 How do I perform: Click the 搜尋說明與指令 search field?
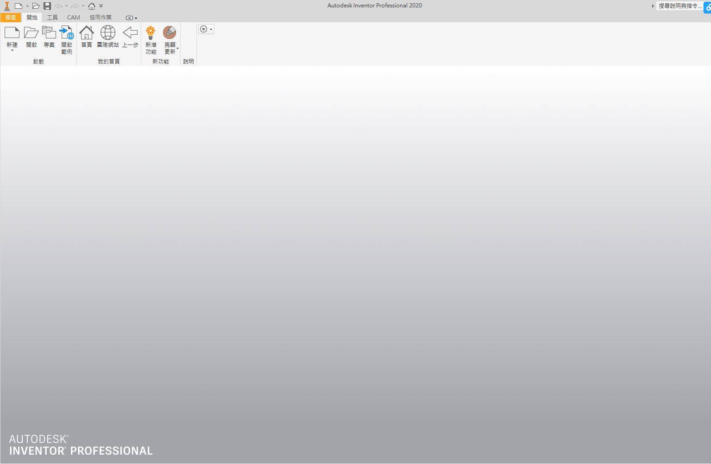pos(680,6)
